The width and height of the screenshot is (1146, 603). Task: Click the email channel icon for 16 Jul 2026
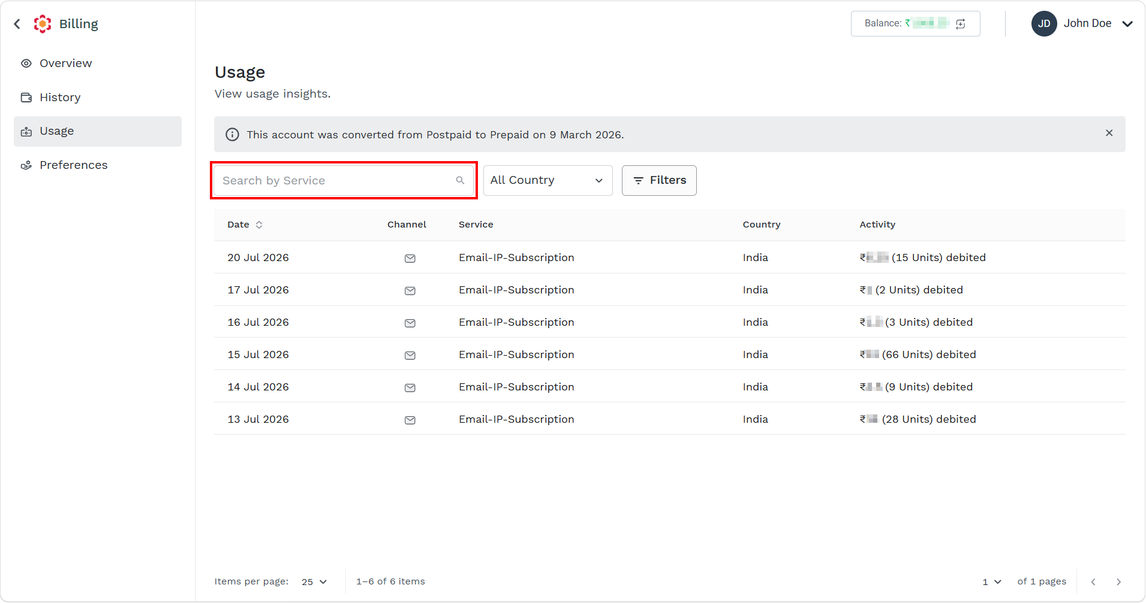(410, 323)
